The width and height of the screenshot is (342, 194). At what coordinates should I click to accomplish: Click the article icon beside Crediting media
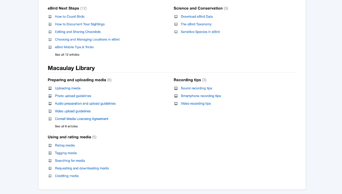point(50,176)
